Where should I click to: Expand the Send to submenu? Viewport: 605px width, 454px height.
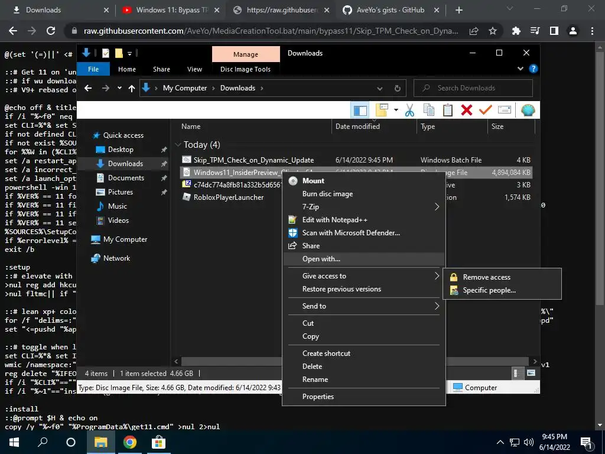coord(364,306)
